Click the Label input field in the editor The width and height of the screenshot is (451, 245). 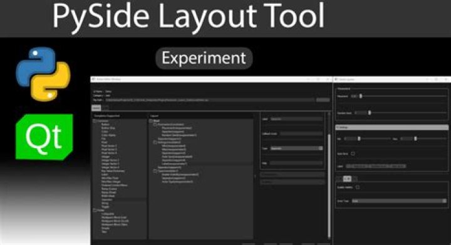(x=296, y=119)
